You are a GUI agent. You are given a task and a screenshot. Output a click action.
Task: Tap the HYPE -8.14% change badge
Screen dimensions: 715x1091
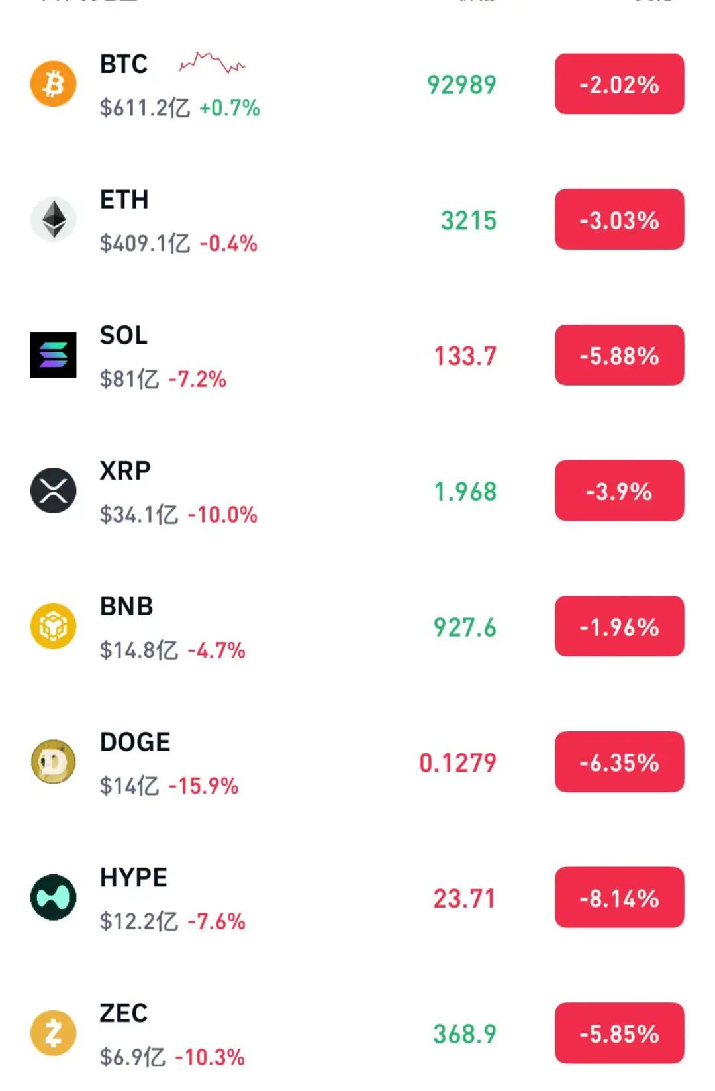619,898
